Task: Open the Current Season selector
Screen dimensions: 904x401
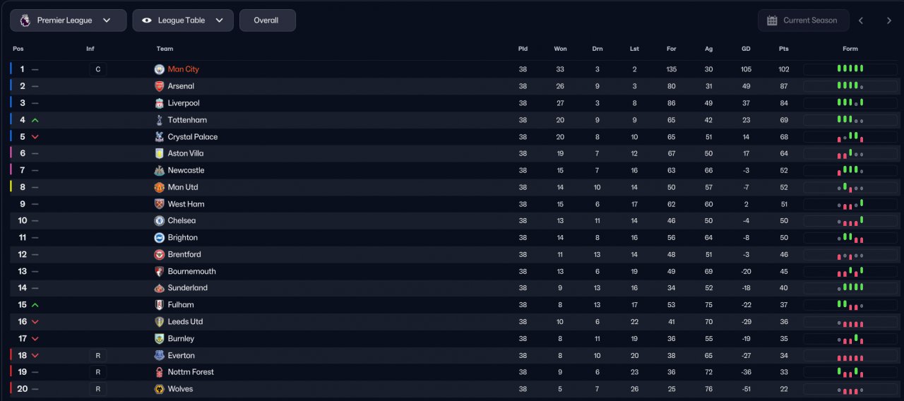Action: (x=802, y=20)
